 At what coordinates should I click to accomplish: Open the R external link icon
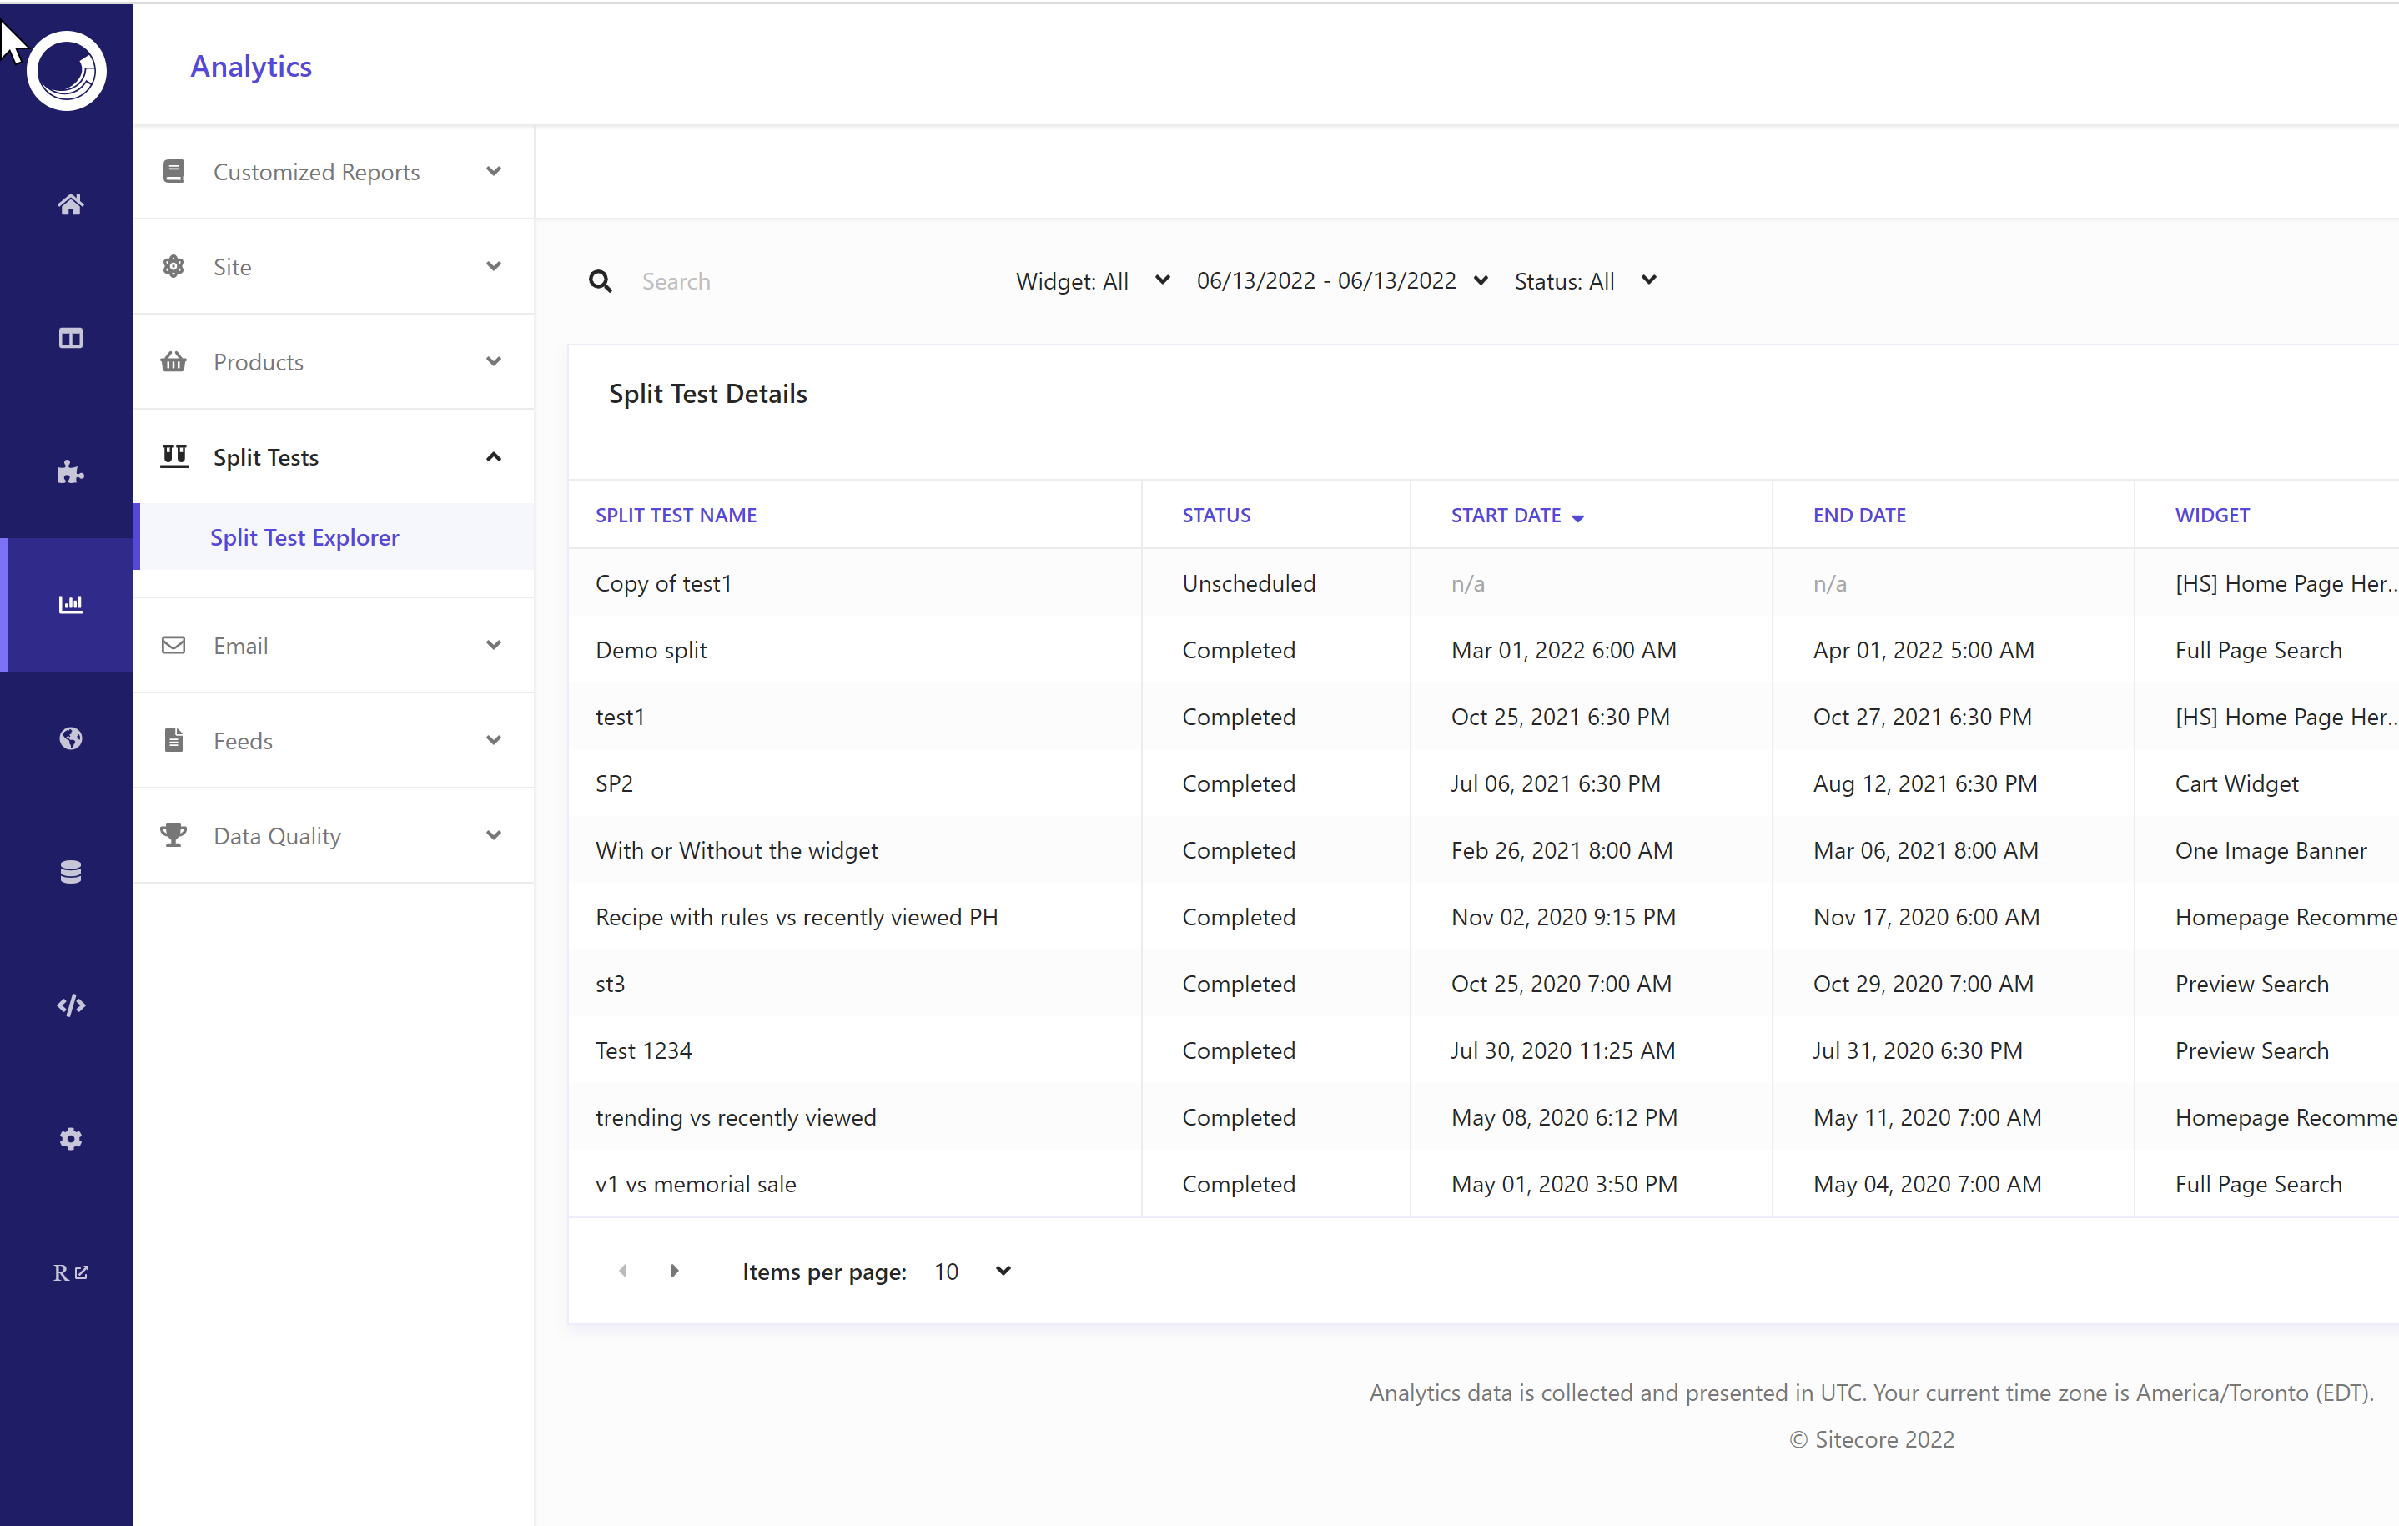(x=70, y=1272)
